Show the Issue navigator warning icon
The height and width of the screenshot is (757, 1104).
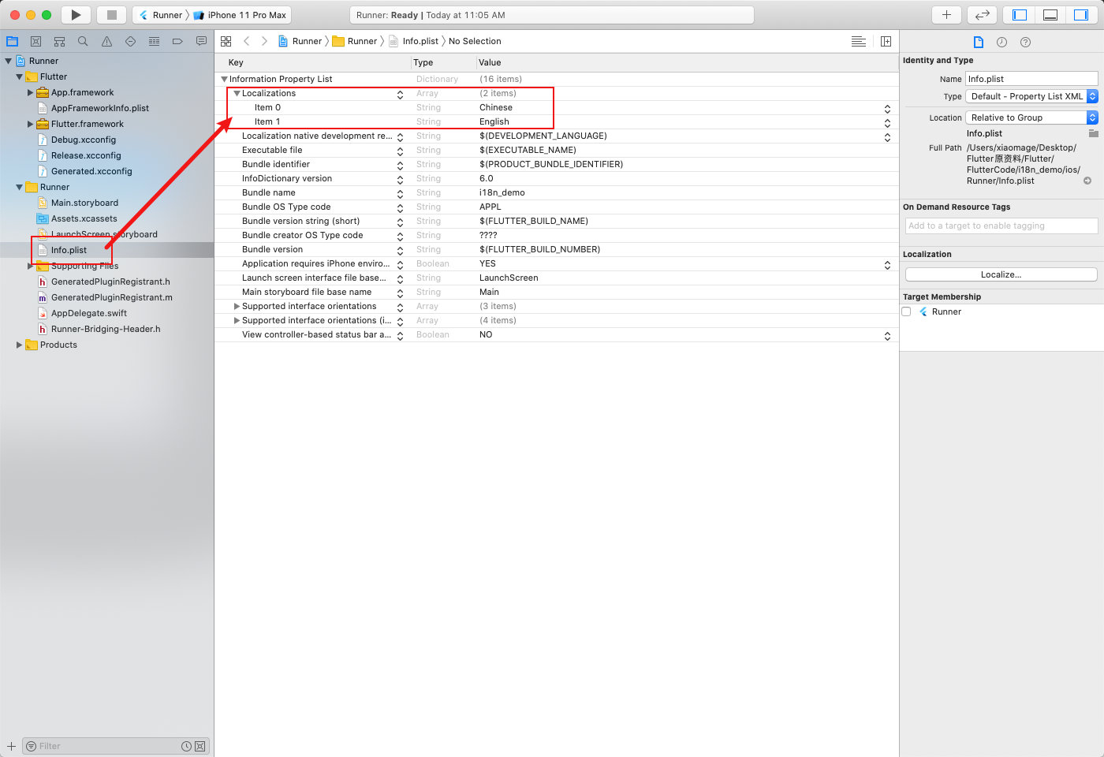(x=106, y=41)
